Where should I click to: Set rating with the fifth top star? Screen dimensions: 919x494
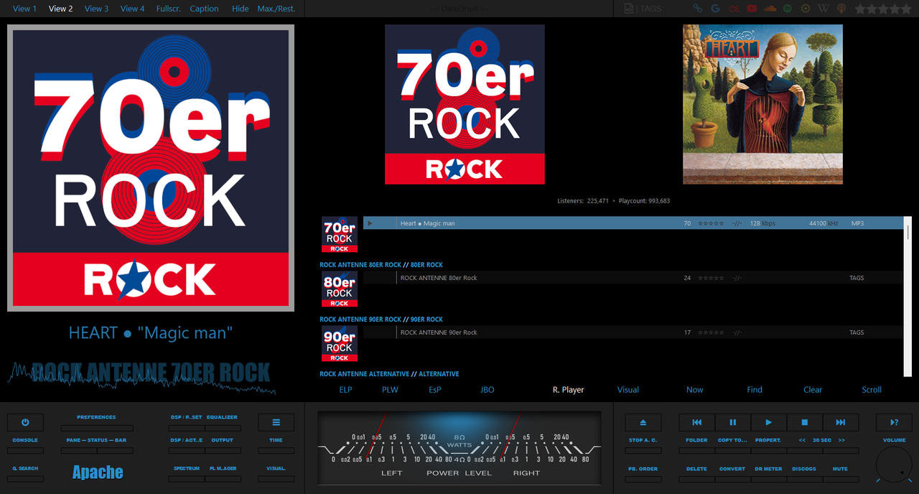906,9
